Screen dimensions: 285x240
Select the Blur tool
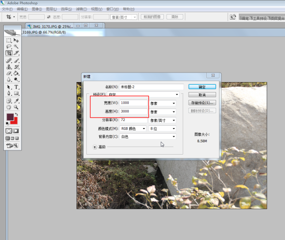pos(9,80)
